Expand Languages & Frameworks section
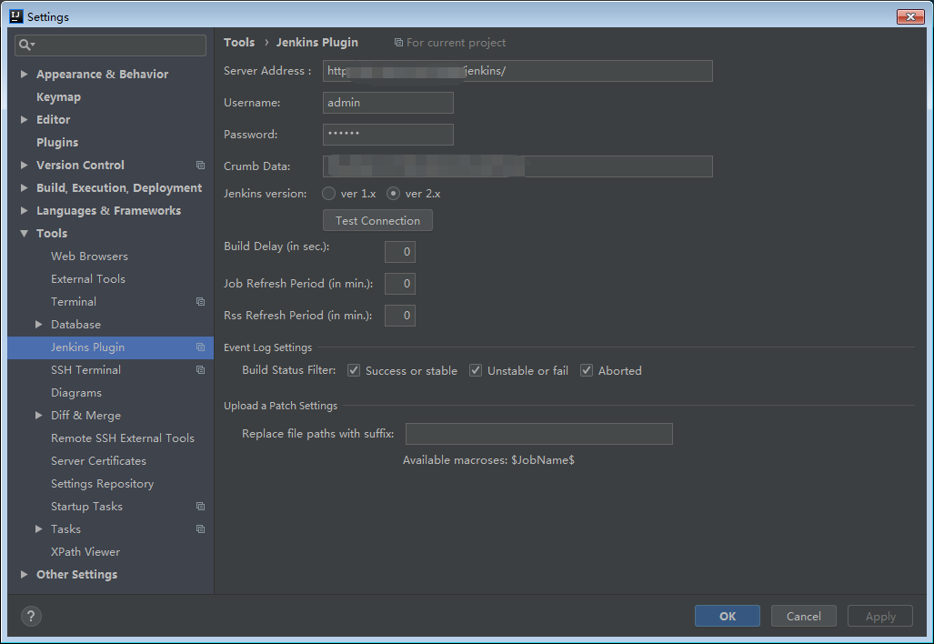This screenshot has height=644, width=934. pyautogui.click(x=24, y=210)
